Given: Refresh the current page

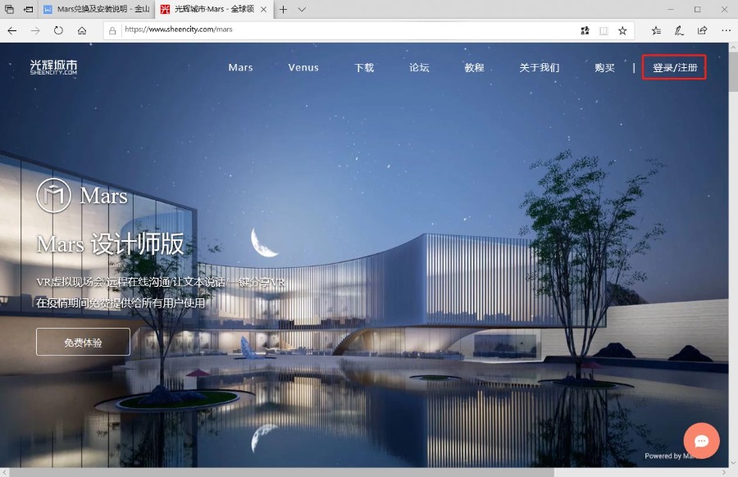Looking at the screenshot, I should (58, 30).
